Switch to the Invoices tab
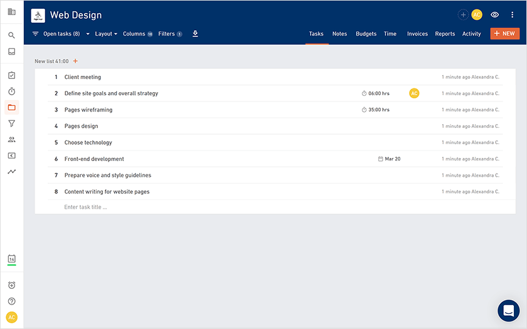The height and width of the screenshot is (329, 527). tap(417, 34)
